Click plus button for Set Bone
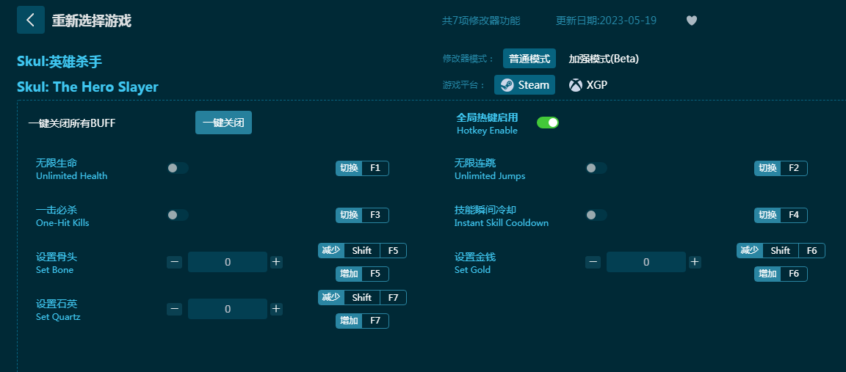 (276, 262)
